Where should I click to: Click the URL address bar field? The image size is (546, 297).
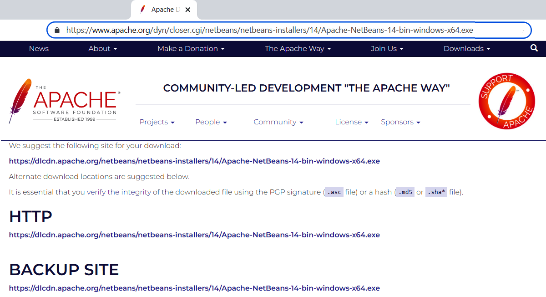click(x=289, y=31)
